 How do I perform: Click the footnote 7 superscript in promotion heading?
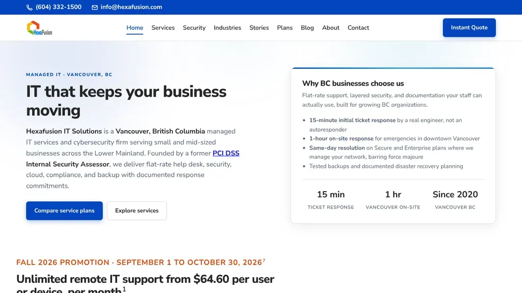click(264, 260)
